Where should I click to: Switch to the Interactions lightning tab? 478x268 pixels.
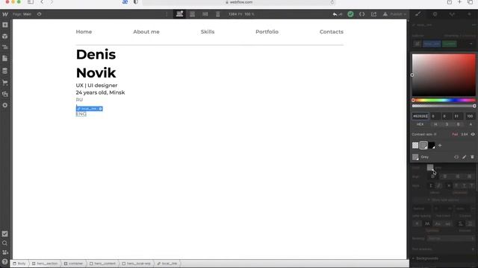coord(469,14)
